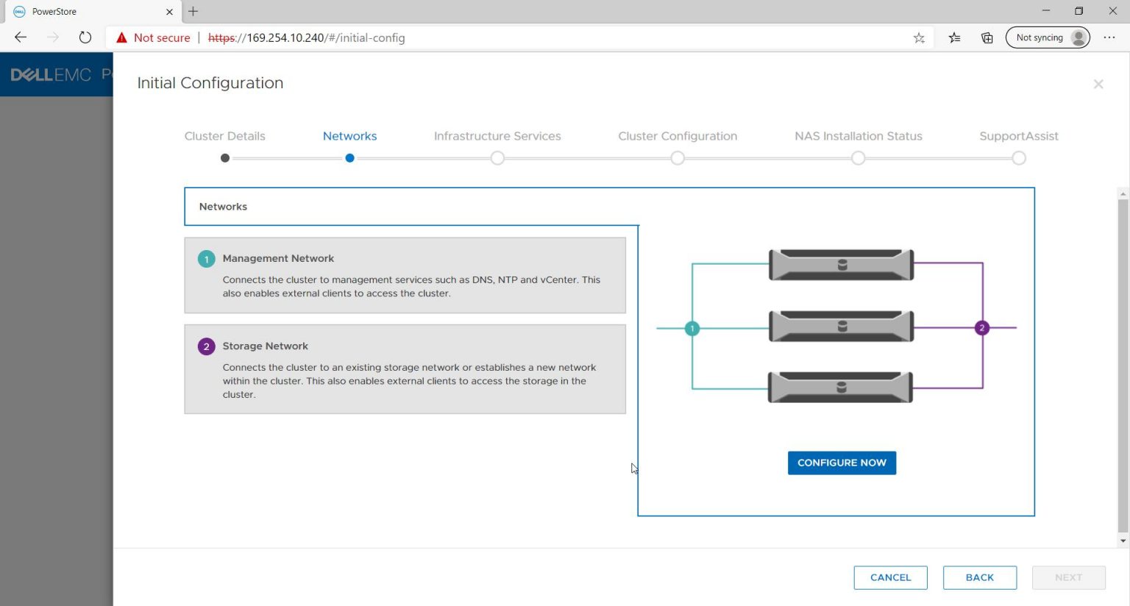Open the Not syncing account dropdown

tap(1048, 37)
